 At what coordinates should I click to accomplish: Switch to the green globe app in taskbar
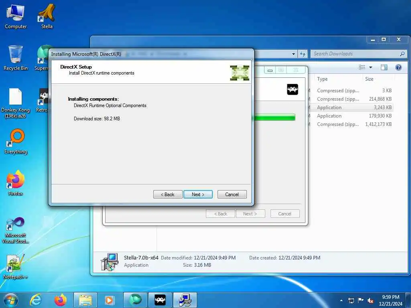click(135, 300)
